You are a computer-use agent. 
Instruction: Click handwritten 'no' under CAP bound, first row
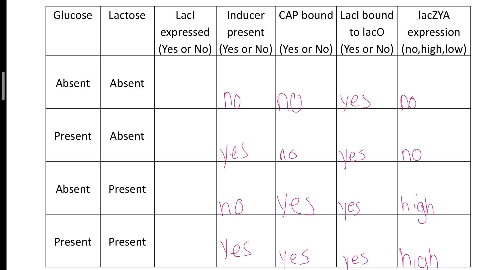(x=289, y=103)
